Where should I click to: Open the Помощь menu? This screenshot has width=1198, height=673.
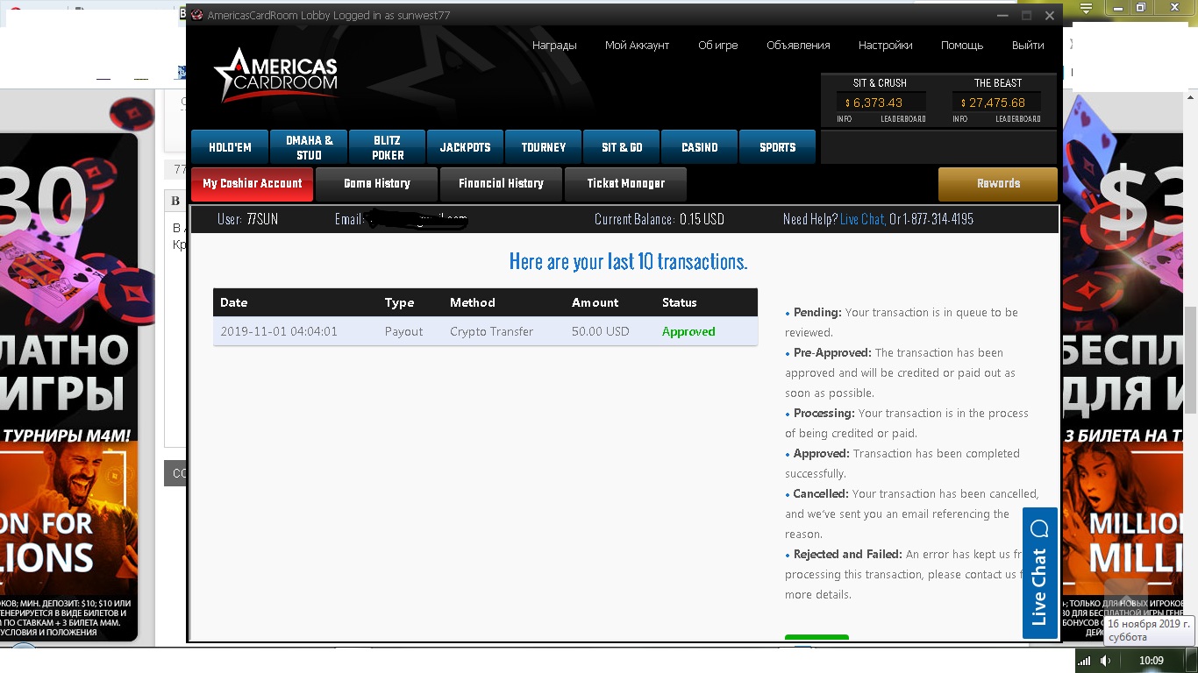[x=962, y=46]
